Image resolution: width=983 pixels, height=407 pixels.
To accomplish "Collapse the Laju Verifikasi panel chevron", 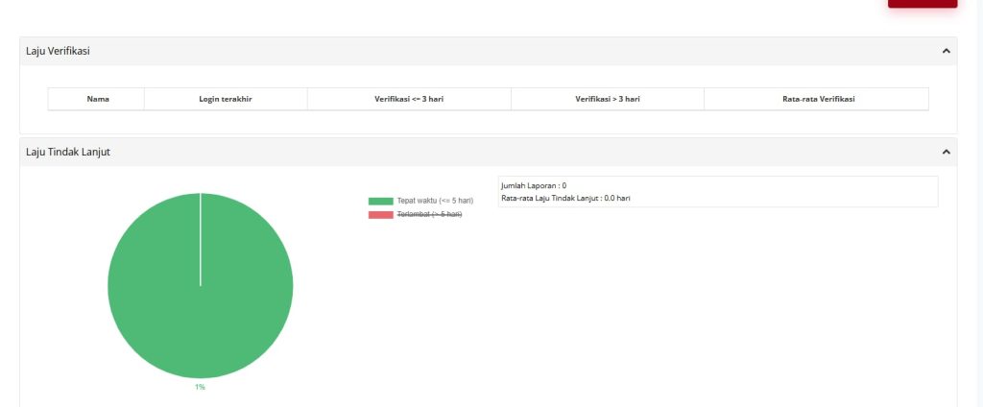I will [946, 52].
